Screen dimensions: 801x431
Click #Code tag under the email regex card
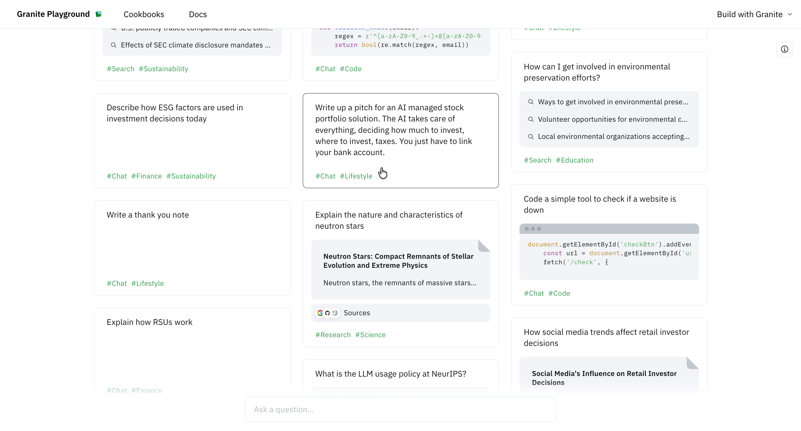pyautogui.click(x=351, y=69)
